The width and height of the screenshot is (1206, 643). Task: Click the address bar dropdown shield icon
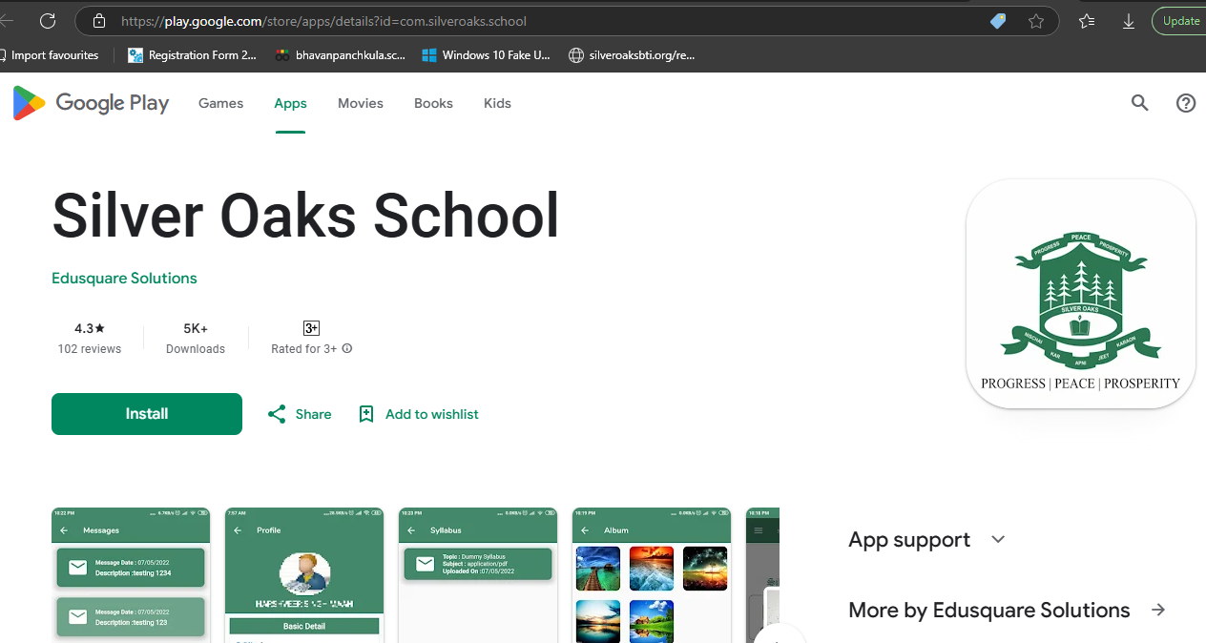997,20
